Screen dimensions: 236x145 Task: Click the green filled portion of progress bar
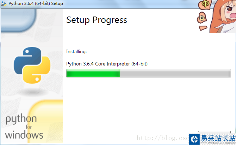(x=93, y=74)
